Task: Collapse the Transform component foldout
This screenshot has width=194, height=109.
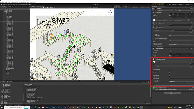Action: [x=152, y=12]
